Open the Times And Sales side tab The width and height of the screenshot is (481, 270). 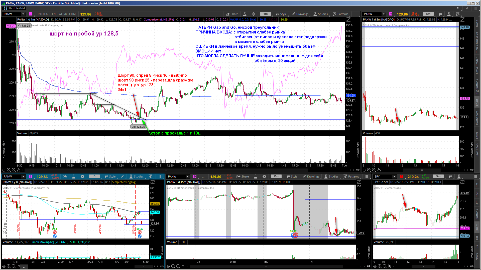(477, 42)
